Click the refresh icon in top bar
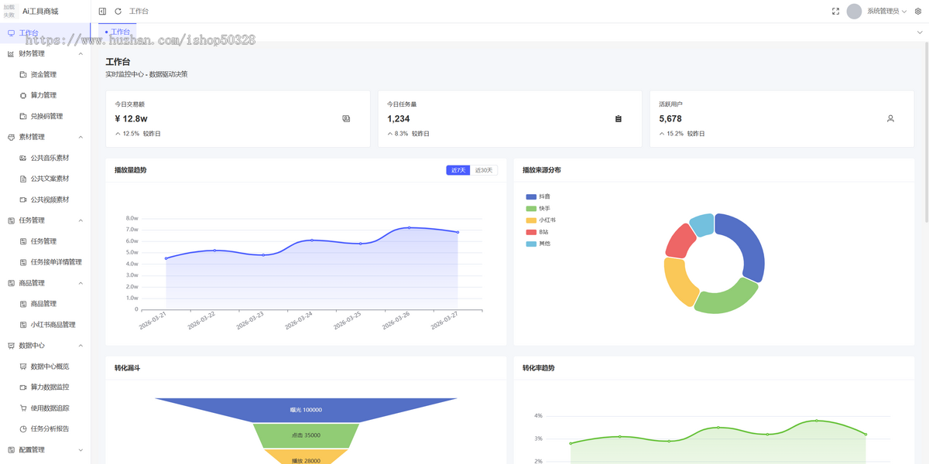 (118, 12)
